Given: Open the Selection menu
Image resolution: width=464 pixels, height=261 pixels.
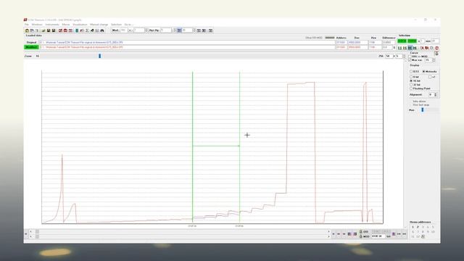Looking at the screenshot, I should 116,25.
